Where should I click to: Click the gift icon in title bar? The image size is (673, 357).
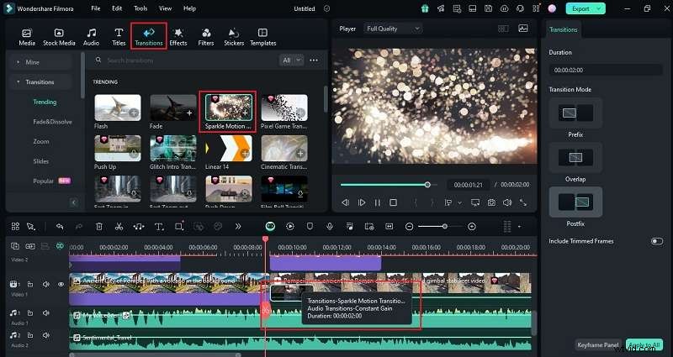425,8
